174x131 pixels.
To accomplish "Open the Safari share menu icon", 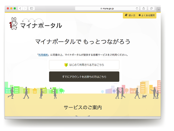I will [x=144, y=8].
